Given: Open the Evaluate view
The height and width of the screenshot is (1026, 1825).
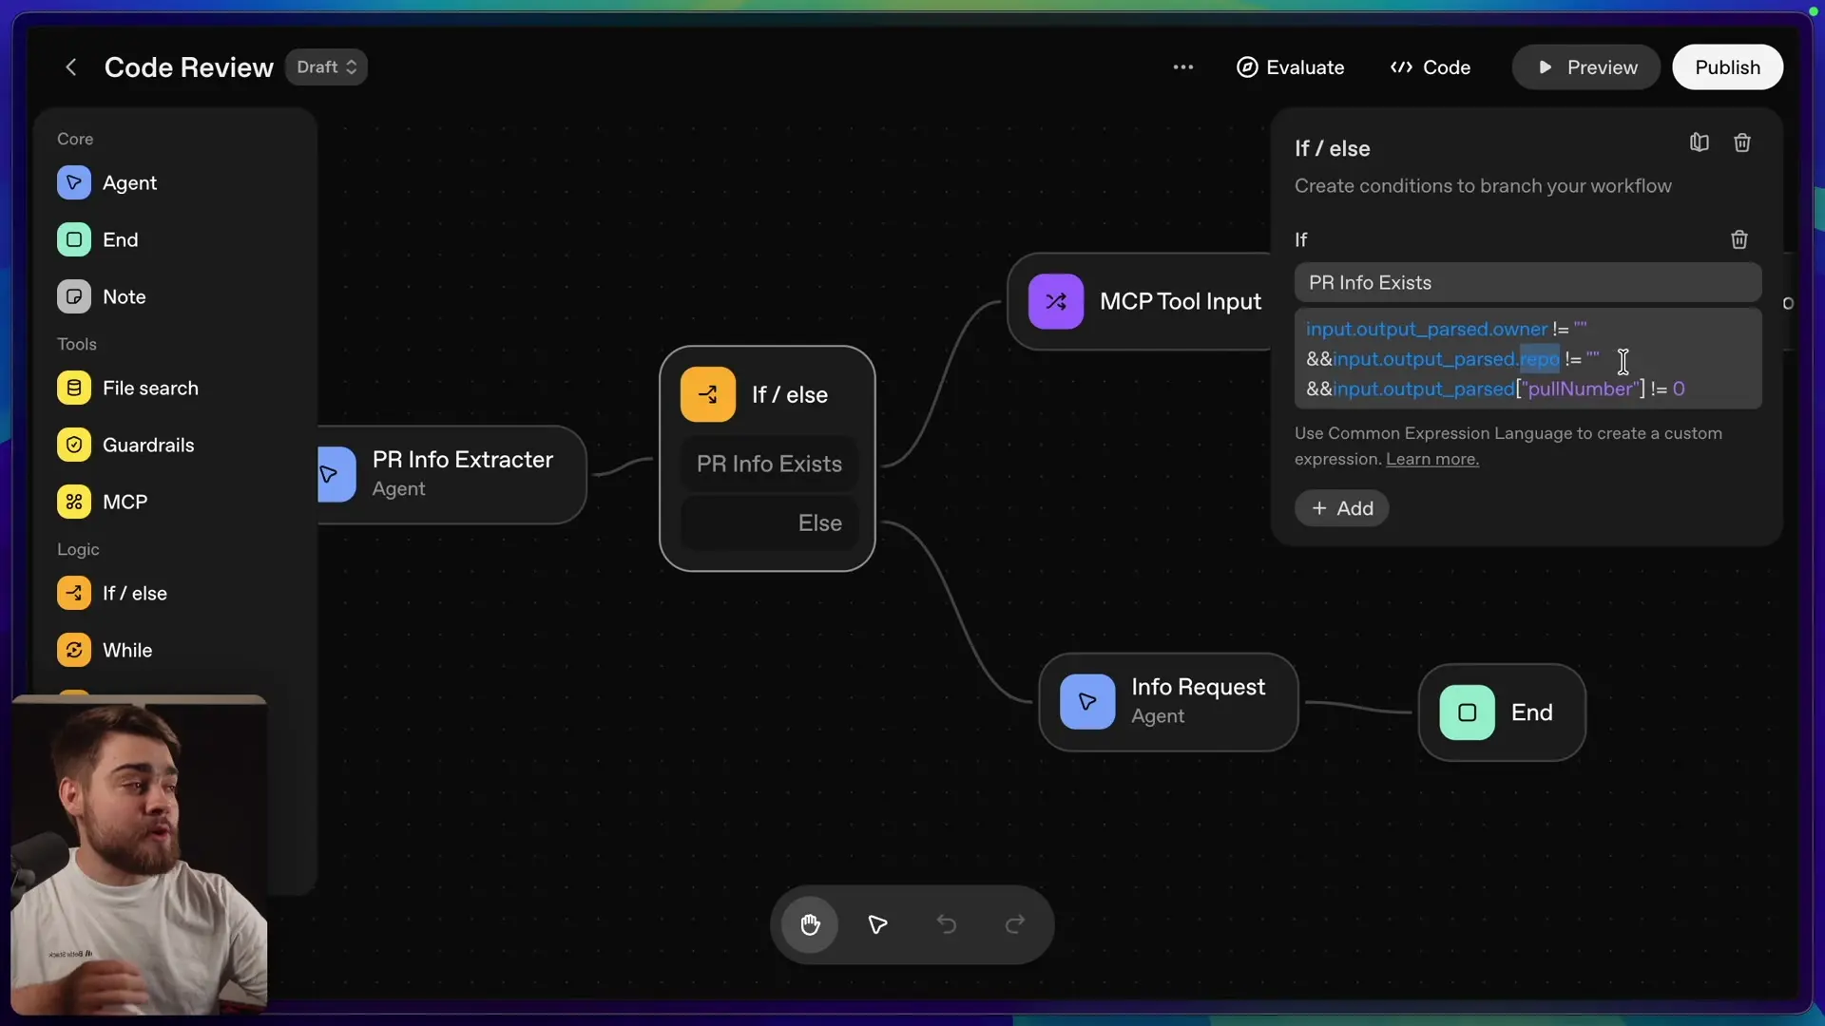Looking at the screenshot, I should 1290,67.
